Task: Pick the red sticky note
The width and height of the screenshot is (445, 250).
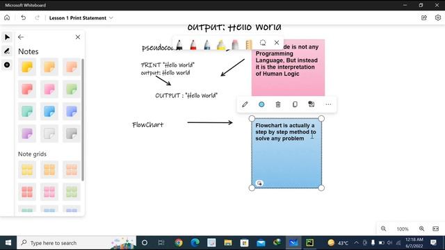Action: (27, 90)
